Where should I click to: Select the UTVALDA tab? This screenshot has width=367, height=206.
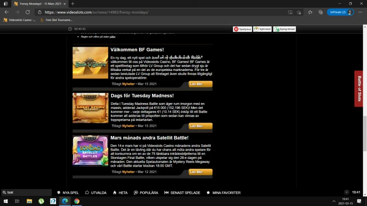tap(96, 193)
